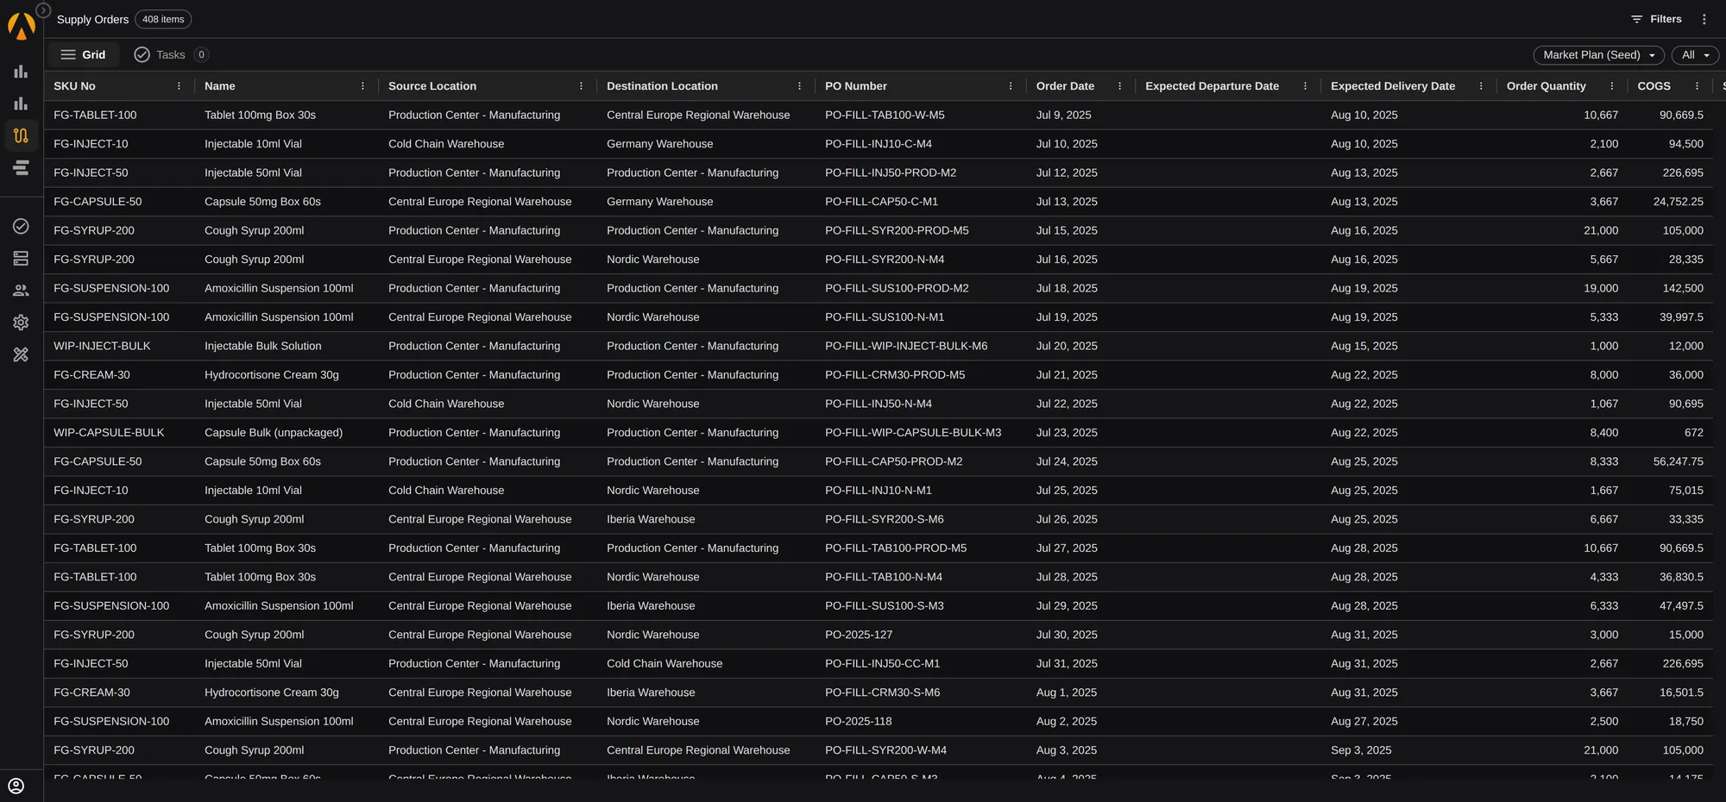This screenshot has height=802, width=1726.
Task: Open the people users sidebar icon
Action: (21, 291)
